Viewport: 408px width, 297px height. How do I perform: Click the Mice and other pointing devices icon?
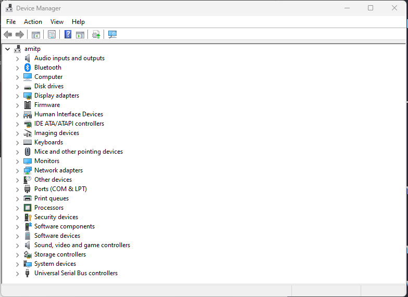coord(27,152)
